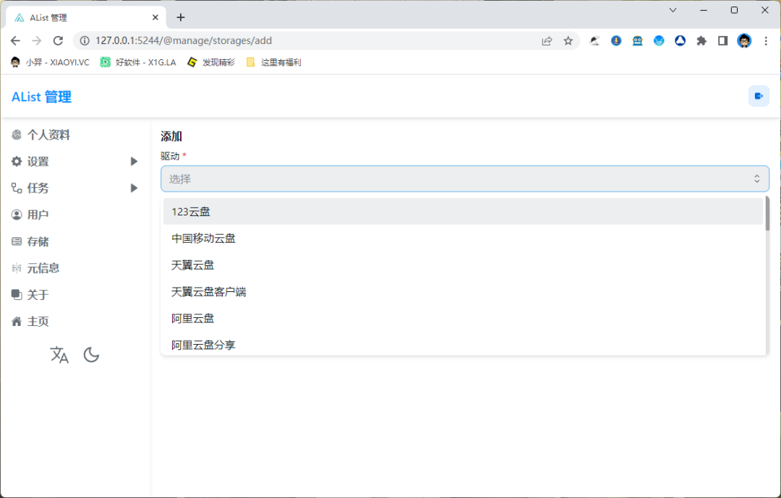
Task: Click the 存储 drive icon
Action: (x=17, y=241)
